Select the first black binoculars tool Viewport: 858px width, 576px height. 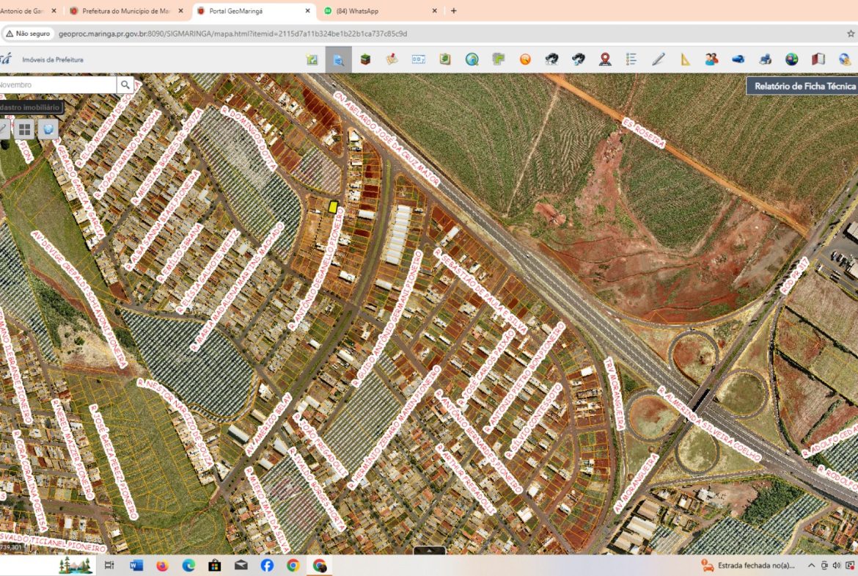click(551, 59)
